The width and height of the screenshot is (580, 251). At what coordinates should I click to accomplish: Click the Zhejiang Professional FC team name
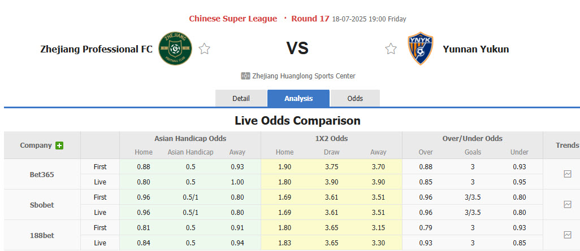point(96,49)
